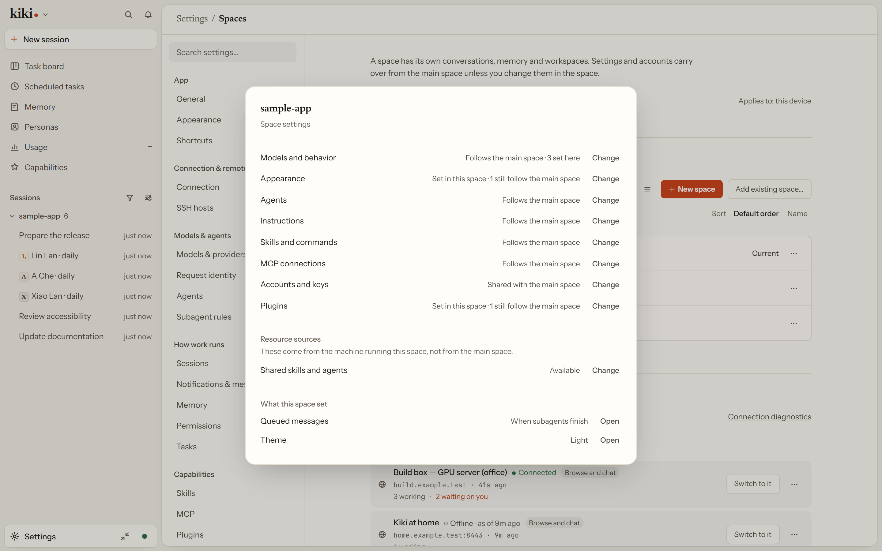Sort spaces by Default order
The height and width of the screenshot is (551, 882).
pos(756,214)
